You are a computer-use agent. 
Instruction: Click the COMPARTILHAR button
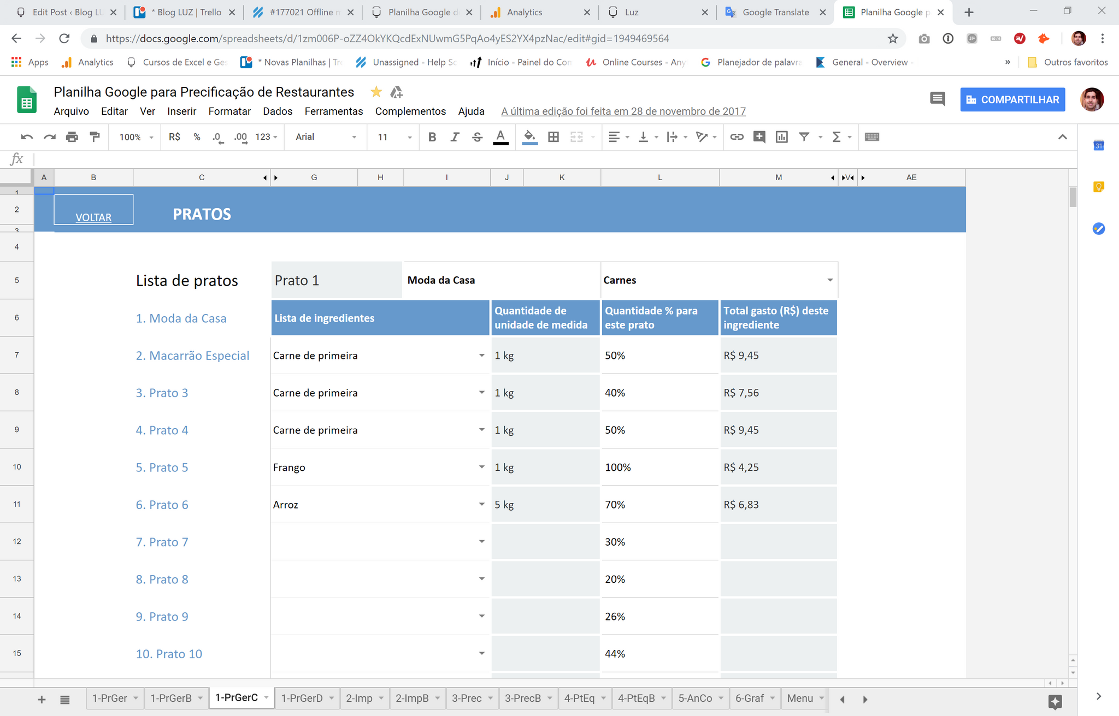pos(1012,100)
